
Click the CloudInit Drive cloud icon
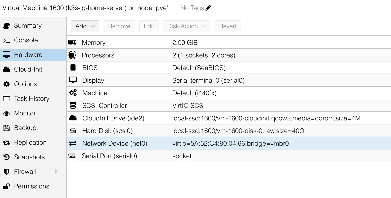click(73, 118)
